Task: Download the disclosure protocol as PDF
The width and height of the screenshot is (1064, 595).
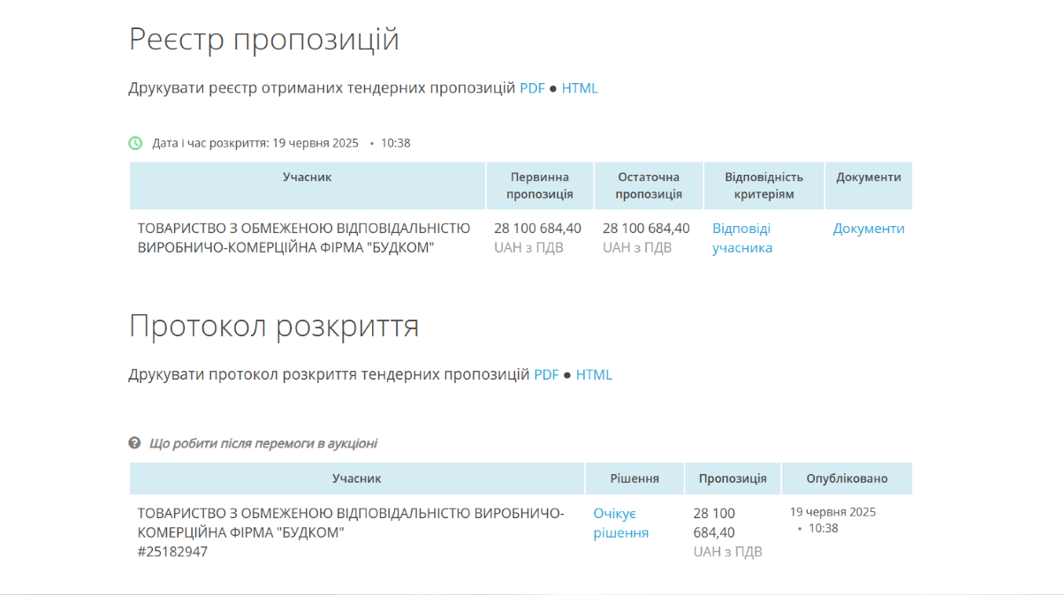Action: click(x=546, y=374)
